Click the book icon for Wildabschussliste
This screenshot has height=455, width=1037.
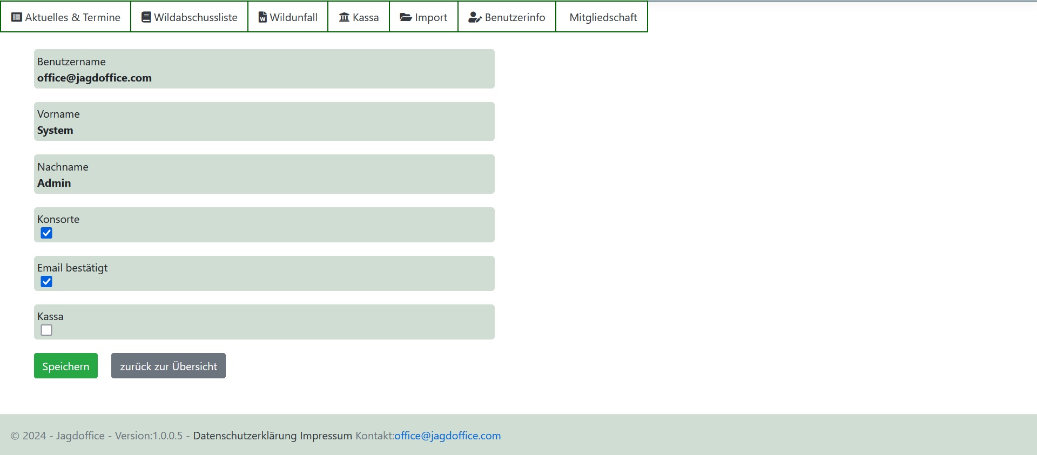point(146,17)
